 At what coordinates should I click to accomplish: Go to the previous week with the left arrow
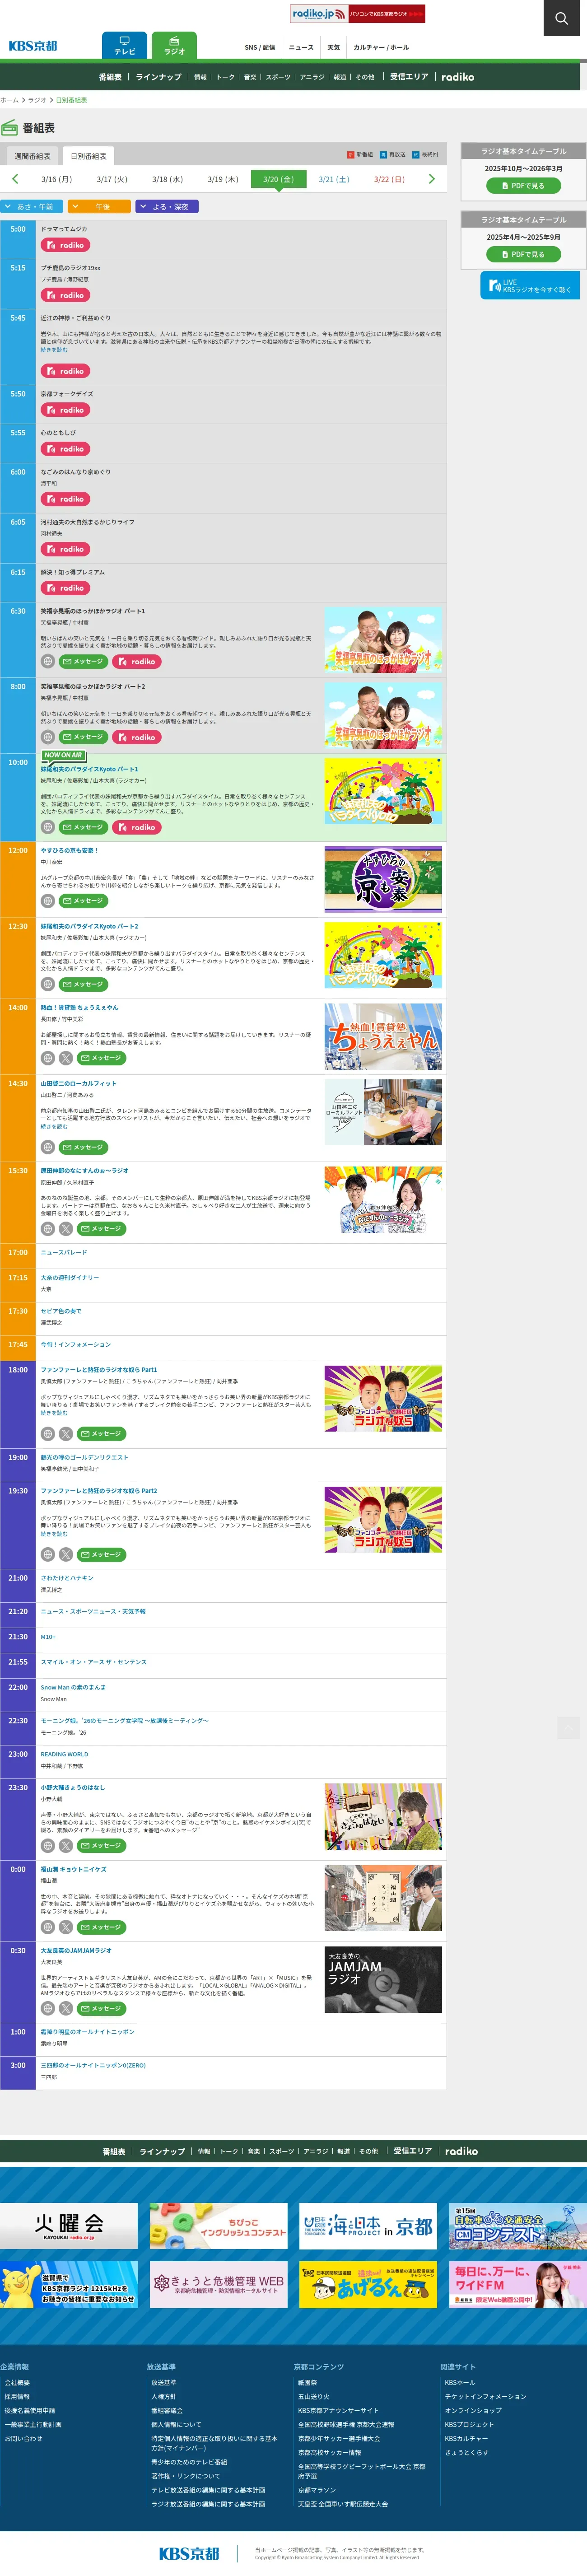pos(15,179)
